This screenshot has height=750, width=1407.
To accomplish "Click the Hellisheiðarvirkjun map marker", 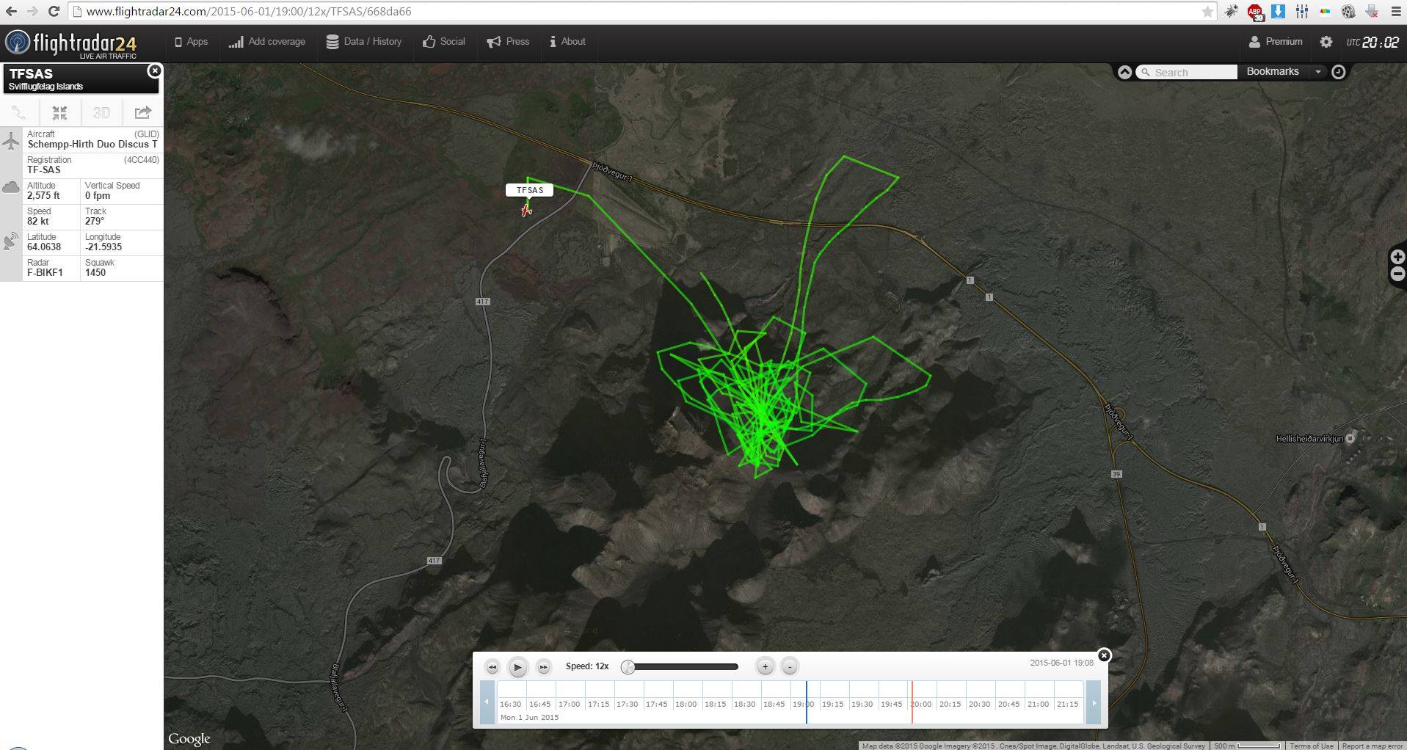I will tap(1350, 438).
